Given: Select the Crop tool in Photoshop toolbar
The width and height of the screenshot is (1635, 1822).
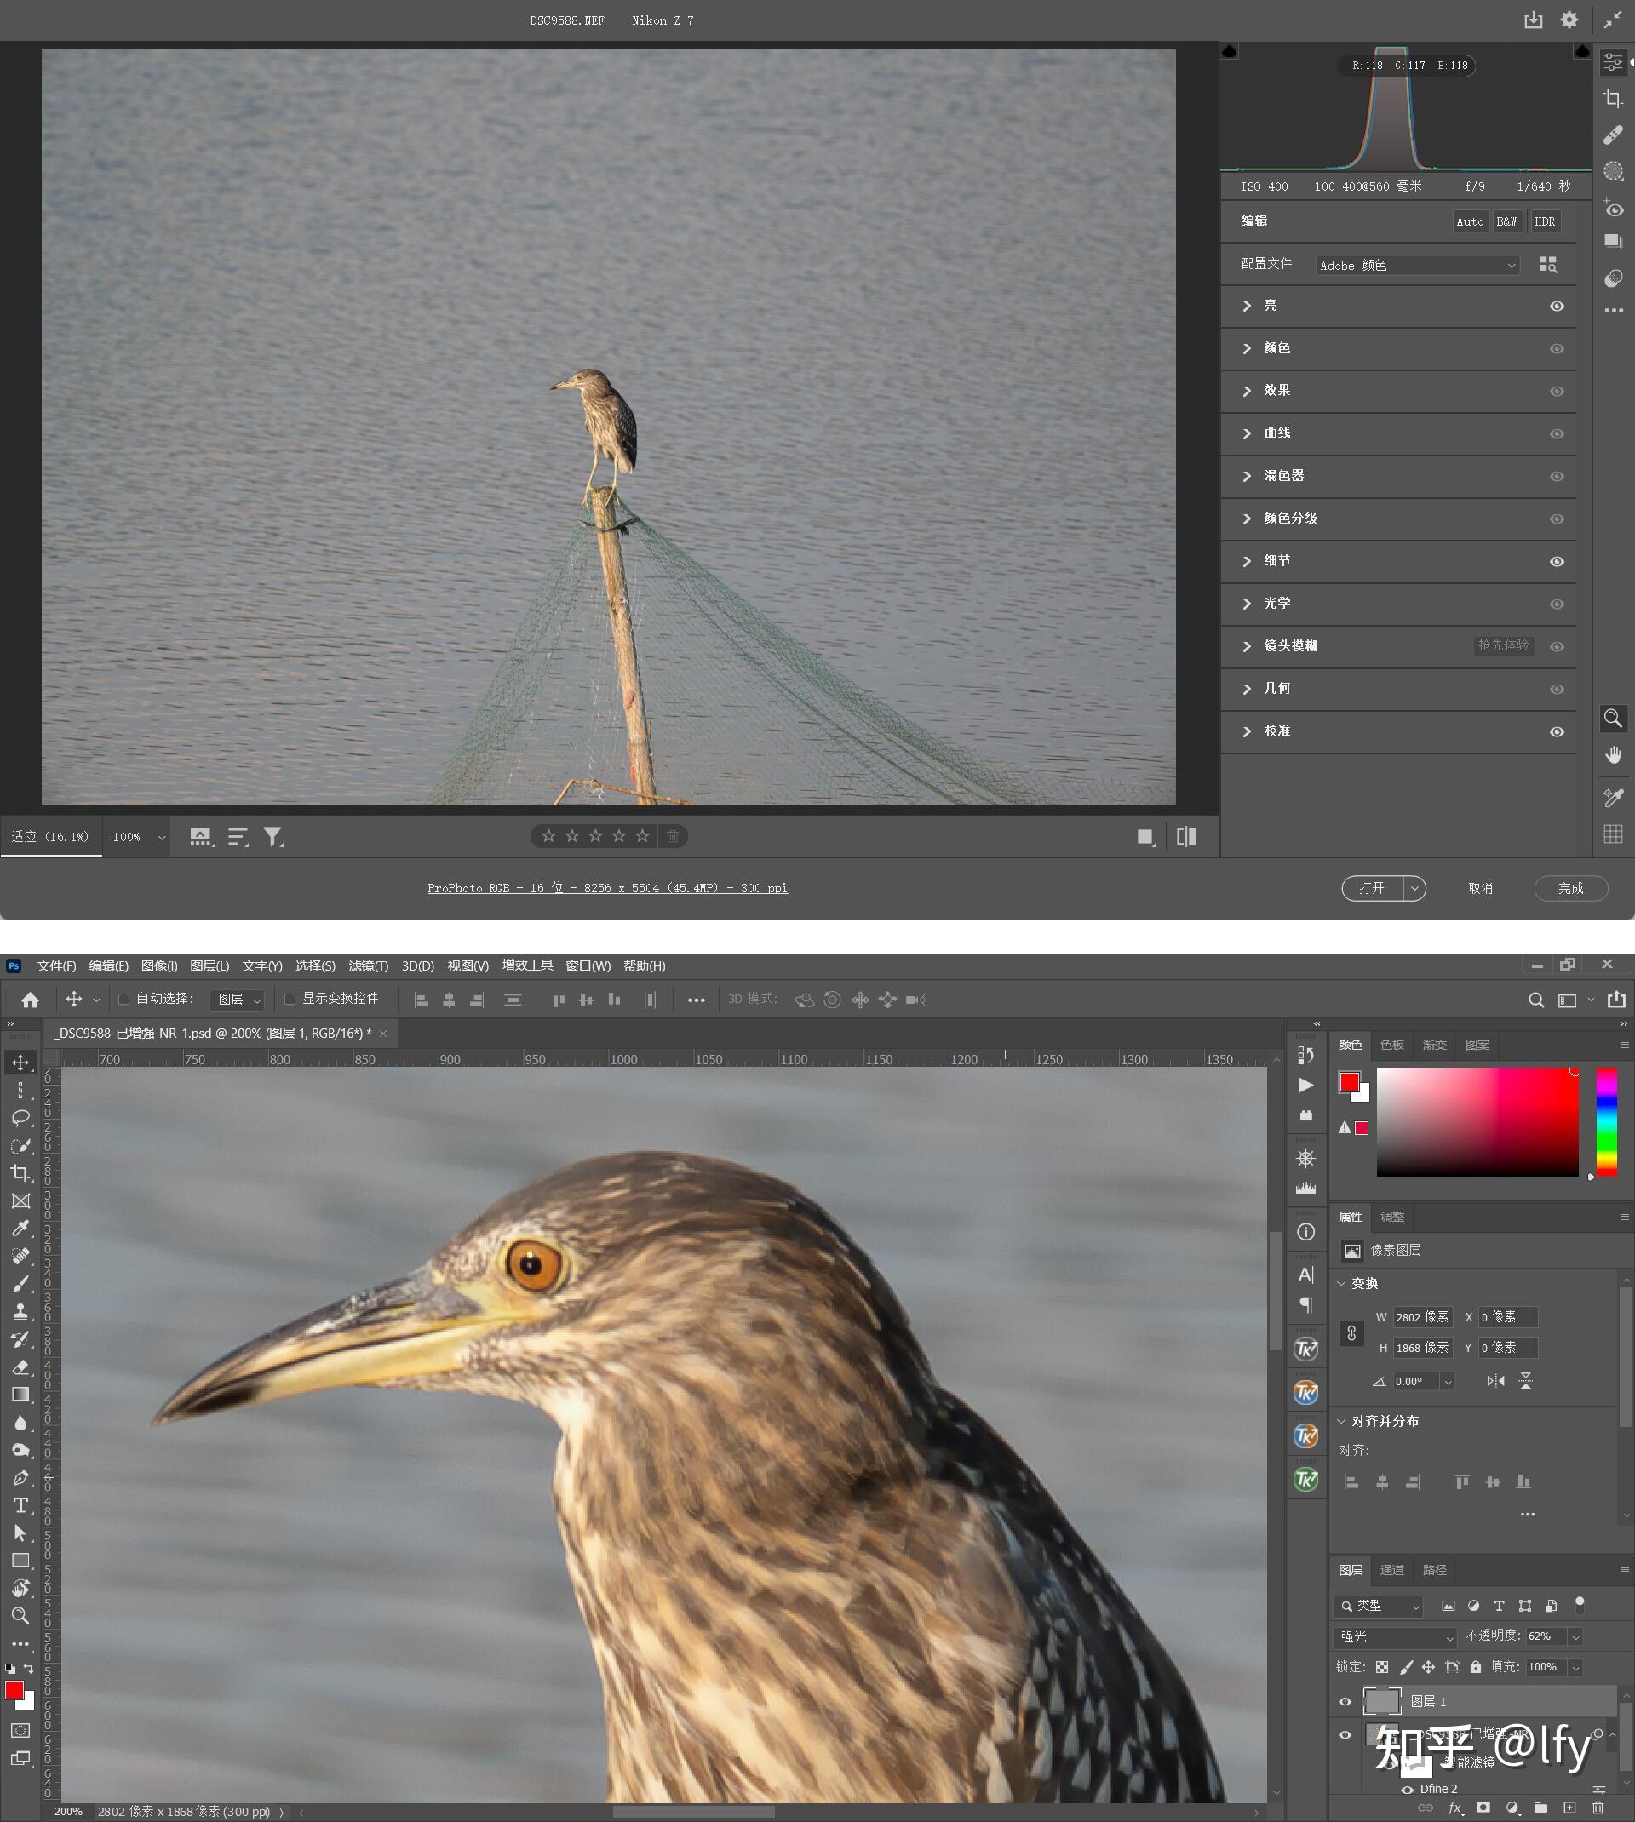Looking at the screenshot, I should point(20,1172).
